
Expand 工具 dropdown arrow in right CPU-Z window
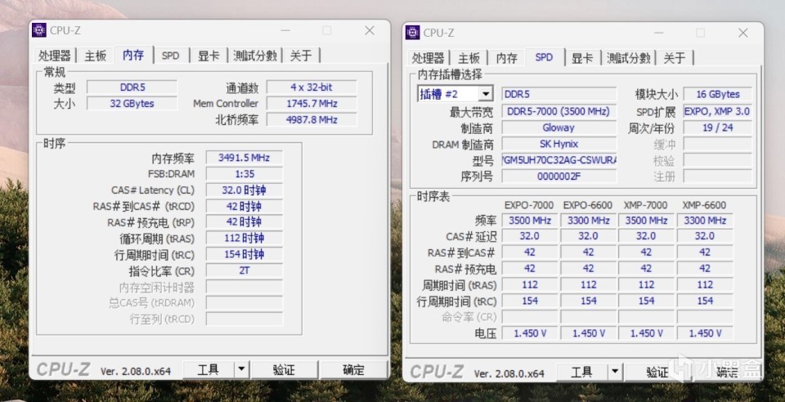tap(615, 373)
